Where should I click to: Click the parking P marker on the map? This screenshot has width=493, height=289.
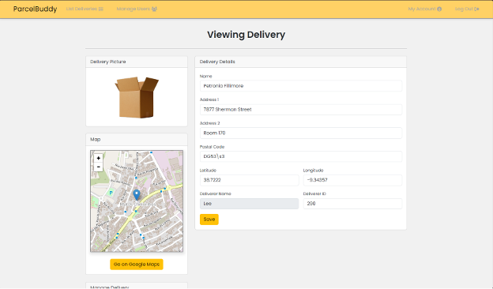111,193
